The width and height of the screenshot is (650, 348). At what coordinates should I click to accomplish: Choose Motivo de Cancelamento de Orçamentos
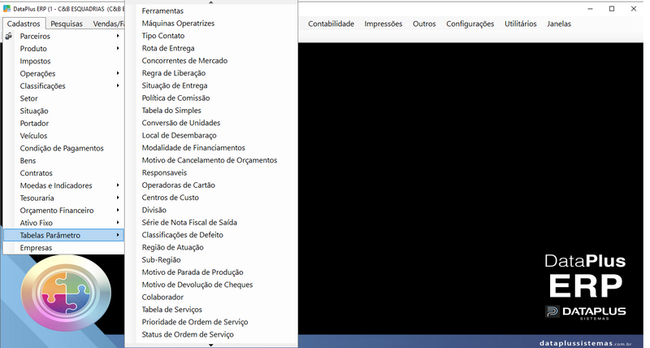click(x=211, y=160)
